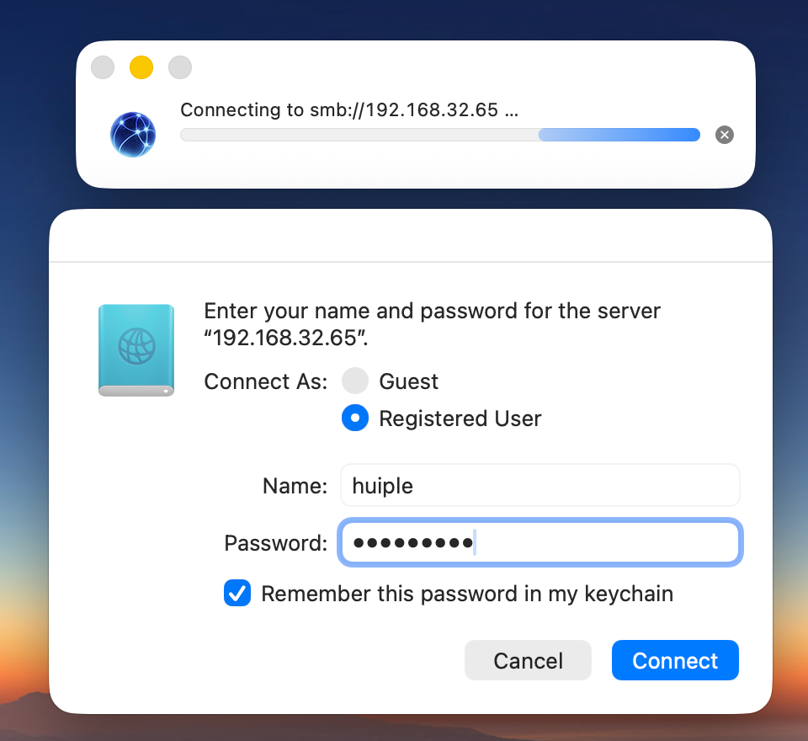Click the network globe icon
808x741 pixels.
[133, 135]
